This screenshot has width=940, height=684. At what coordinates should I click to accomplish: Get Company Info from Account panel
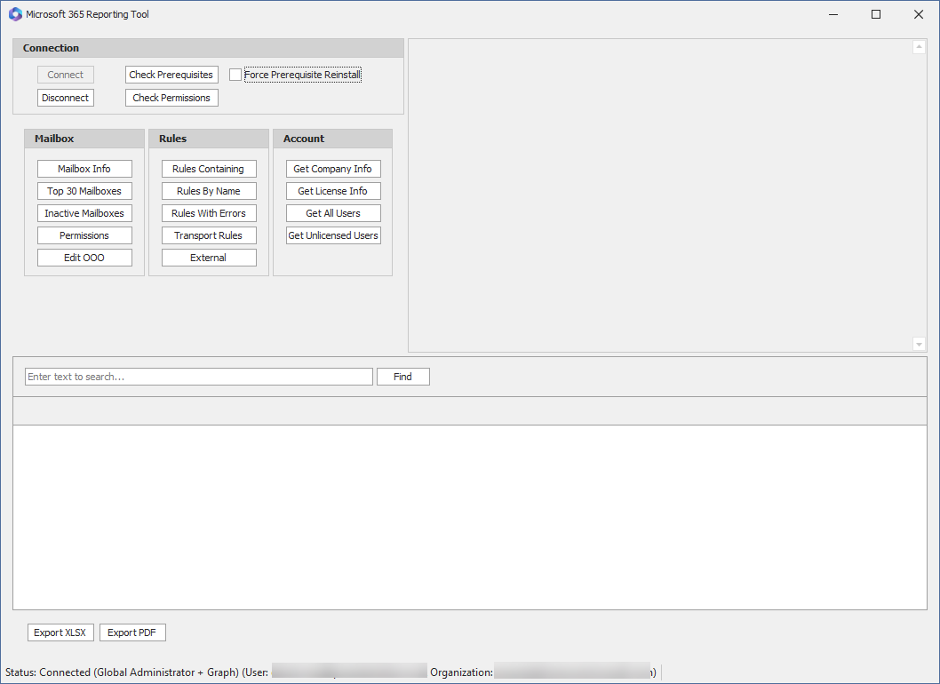click(333, 169)
